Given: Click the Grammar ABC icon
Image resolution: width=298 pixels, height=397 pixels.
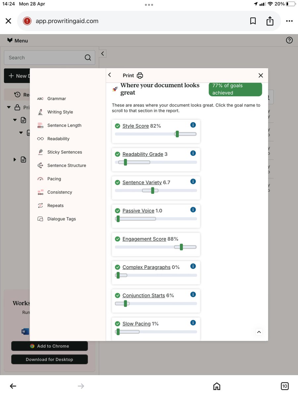Looking at the screenshot, I should click(40, 99).
